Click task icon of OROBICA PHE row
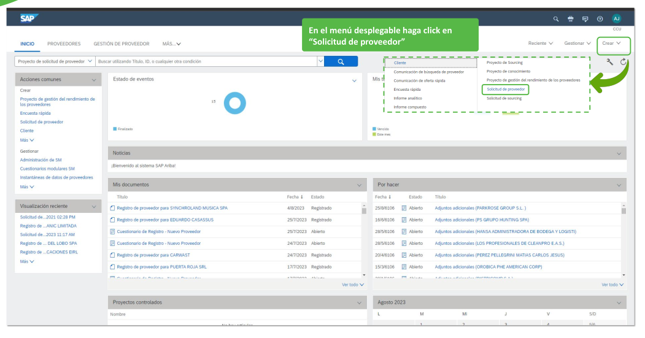Viewport: 645px width, 338px height. 404,267
